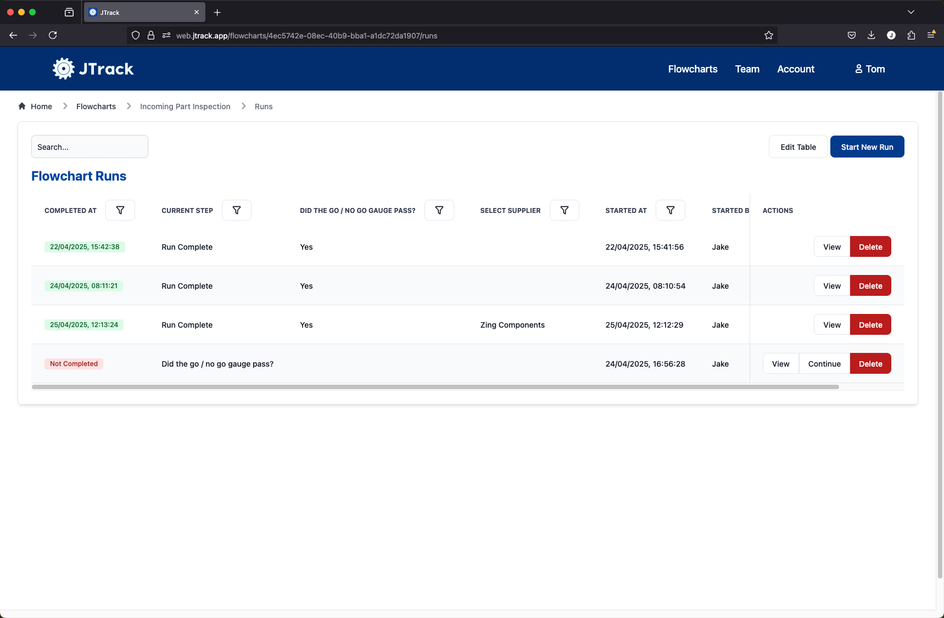Screen dimensions: 944x618
Task: View the run completed 24/04/2025, 08:11:21
Action: (831, 286)
